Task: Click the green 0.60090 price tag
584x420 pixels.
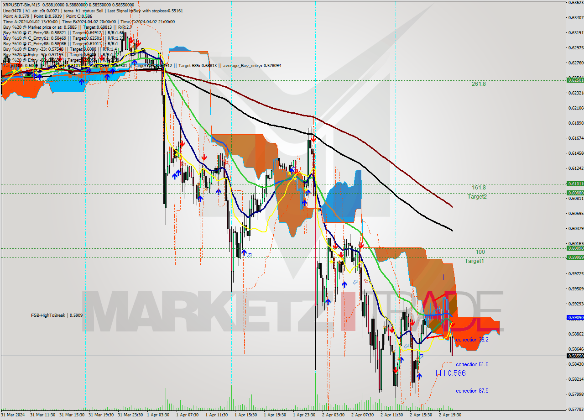Action: (575, 248)
